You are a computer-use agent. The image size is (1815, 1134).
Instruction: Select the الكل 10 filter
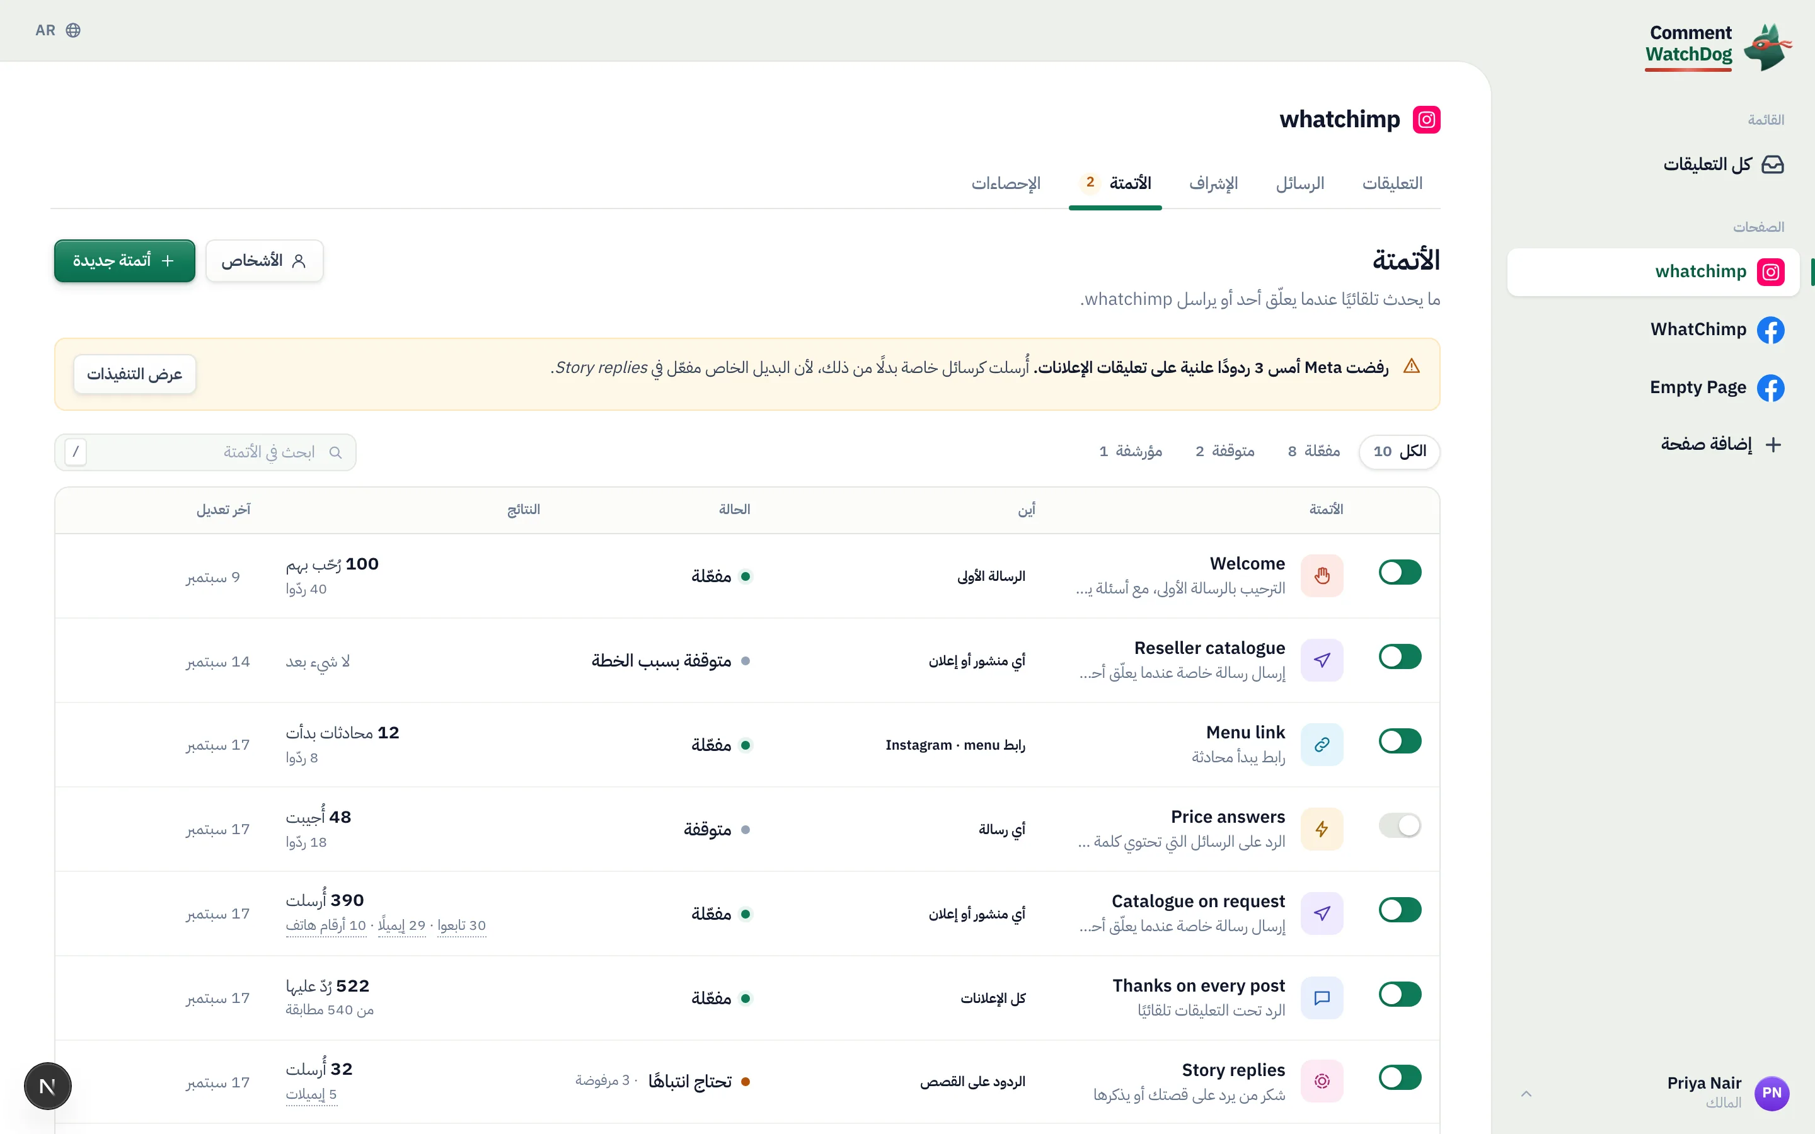pos(1400,452)
